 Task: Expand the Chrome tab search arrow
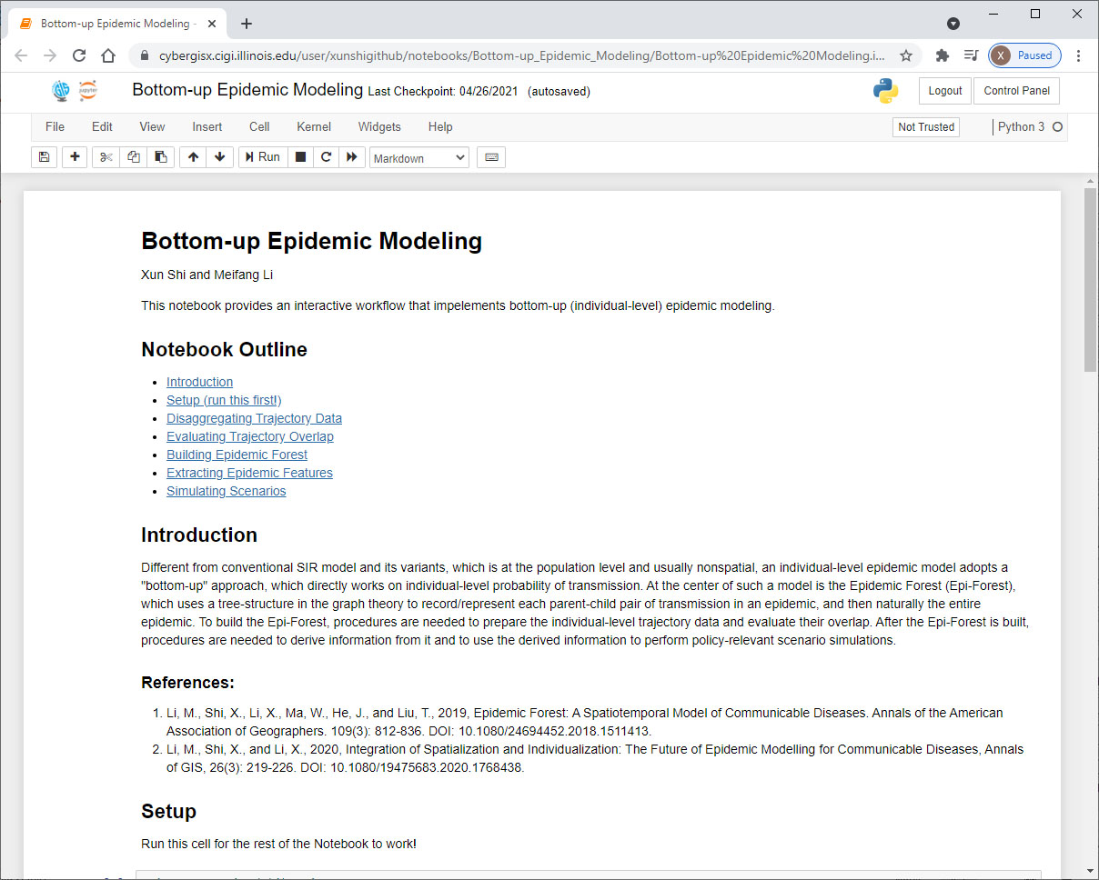click(953, 24)
